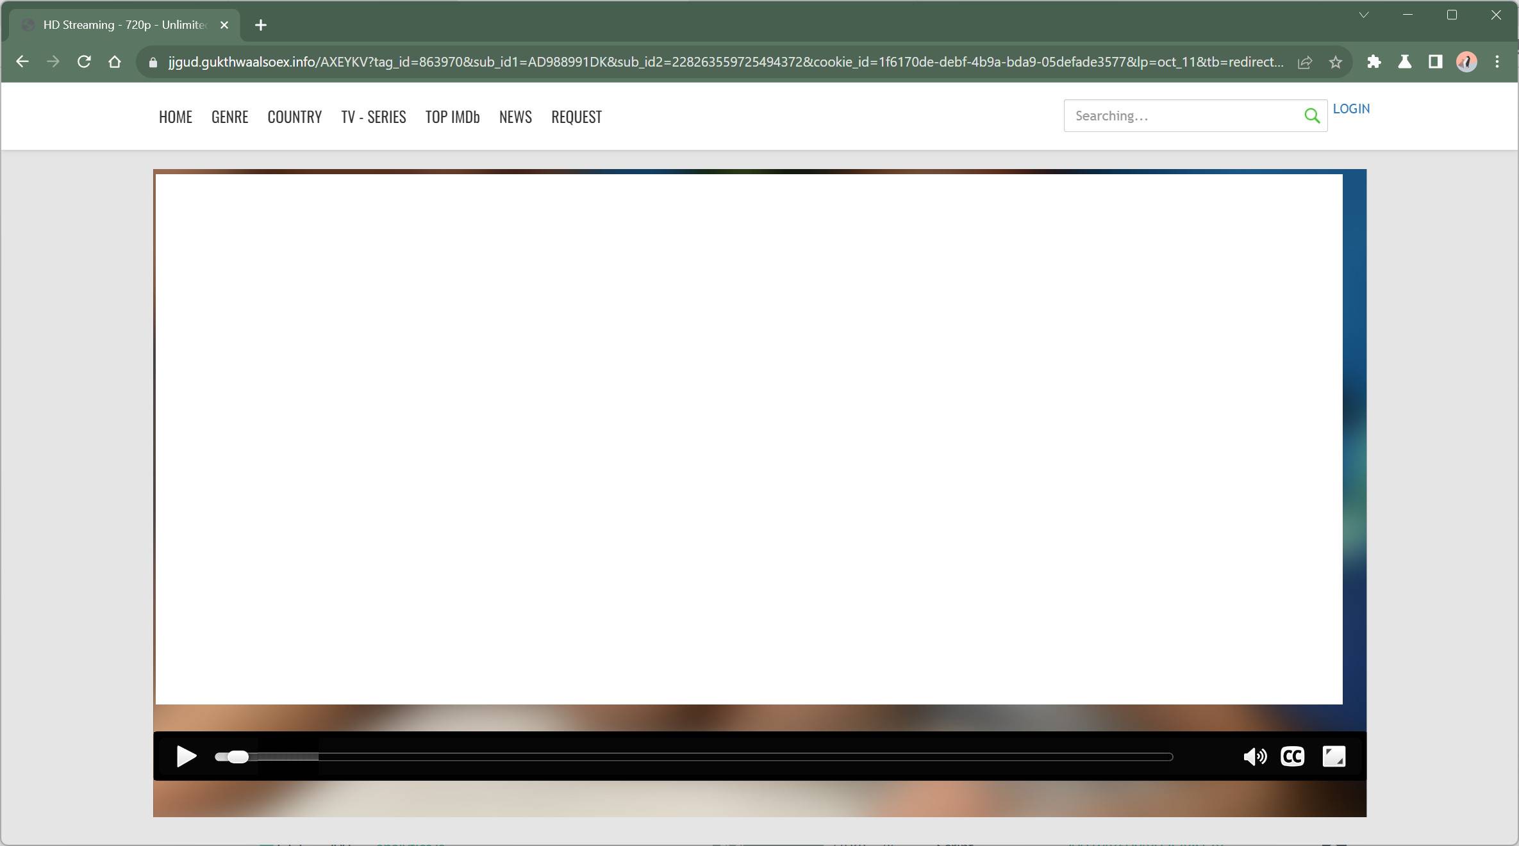Share this page via share icon

pyautogui.click(x=1305, y=62)
